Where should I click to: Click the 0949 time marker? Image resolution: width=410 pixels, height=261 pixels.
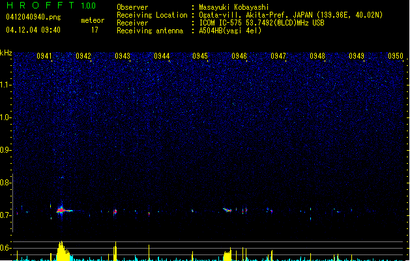click(357, 56)
